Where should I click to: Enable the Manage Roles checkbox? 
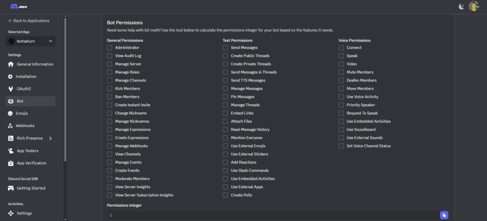tap(110, 72)
